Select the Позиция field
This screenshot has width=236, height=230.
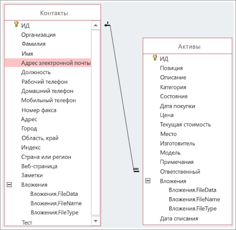tap(172, 68)
